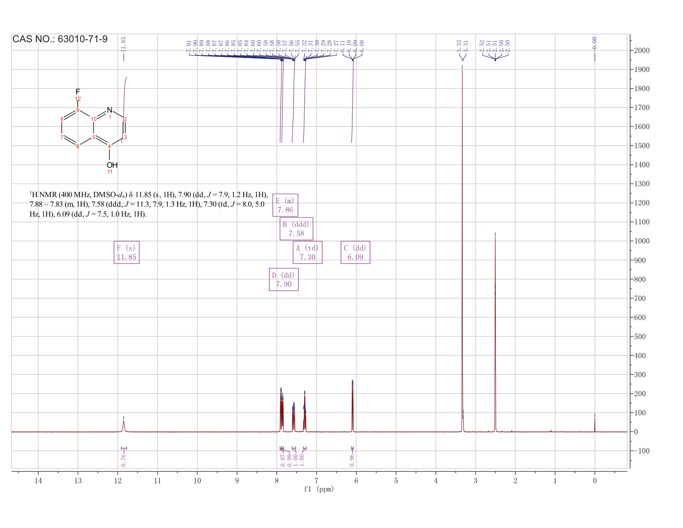
Task: Click the 0.76 integral label under 11.85 peak
Action: [x=123, y=460]
